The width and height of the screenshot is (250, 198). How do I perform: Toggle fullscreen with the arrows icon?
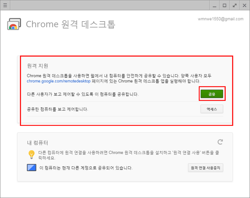[234, 5]
